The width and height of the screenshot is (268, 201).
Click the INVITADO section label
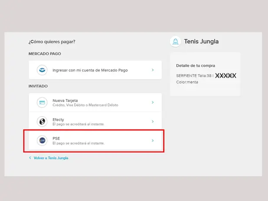(x=38, y=86)
